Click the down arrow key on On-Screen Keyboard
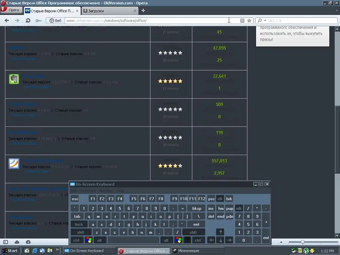Screen dimensions: 340x255 click(220, 240)
